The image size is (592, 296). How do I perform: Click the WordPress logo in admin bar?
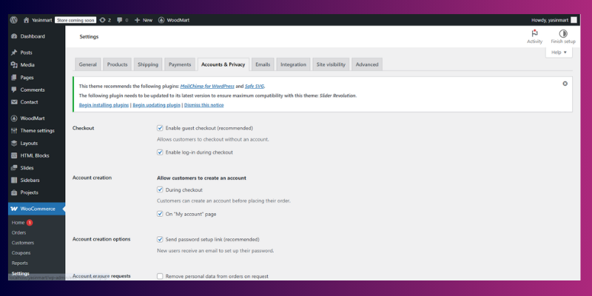click(13, 20)
